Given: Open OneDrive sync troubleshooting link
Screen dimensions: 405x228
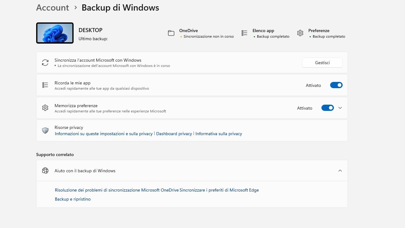Looking at the screenshot, I should (117, 190).
